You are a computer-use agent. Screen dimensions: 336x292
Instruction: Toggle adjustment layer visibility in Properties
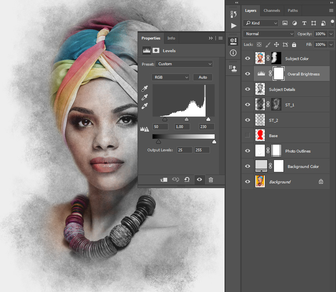[x=200, y=179]
